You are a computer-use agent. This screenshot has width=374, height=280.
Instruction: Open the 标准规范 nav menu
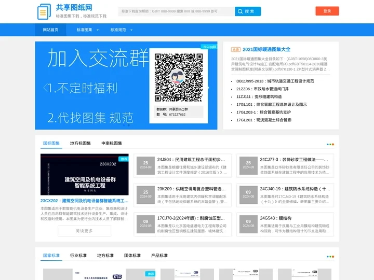[x=118, y=30]
